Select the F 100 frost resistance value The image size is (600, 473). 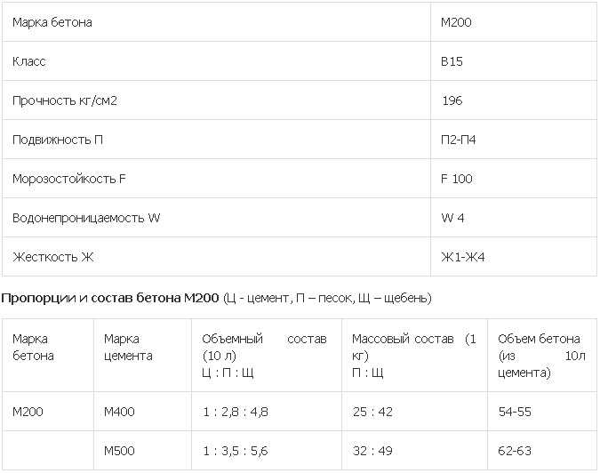(457, 179)
